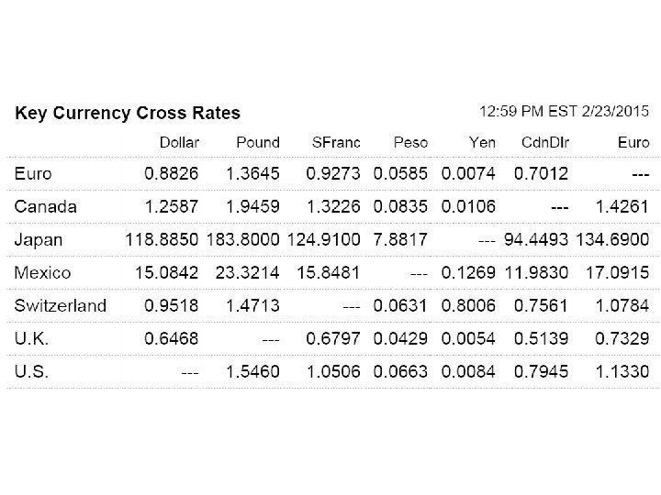Select the U.K. row label
Viewport: 661px width, 495px height.
point(32,339)
